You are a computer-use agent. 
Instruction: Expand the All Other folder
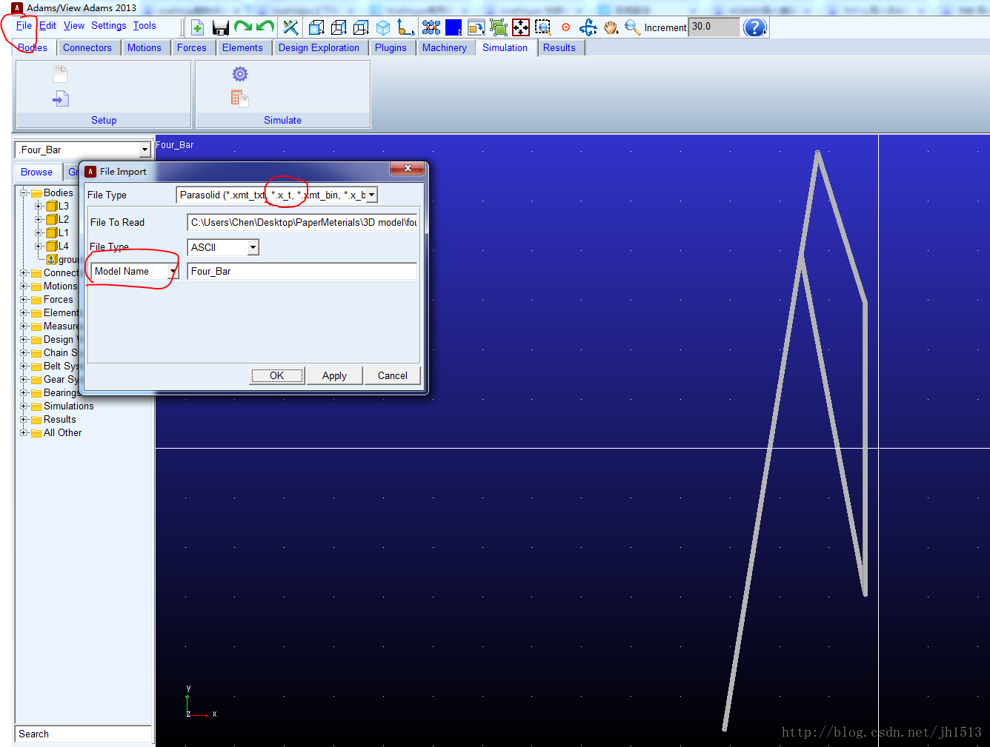tap(24, 432)
